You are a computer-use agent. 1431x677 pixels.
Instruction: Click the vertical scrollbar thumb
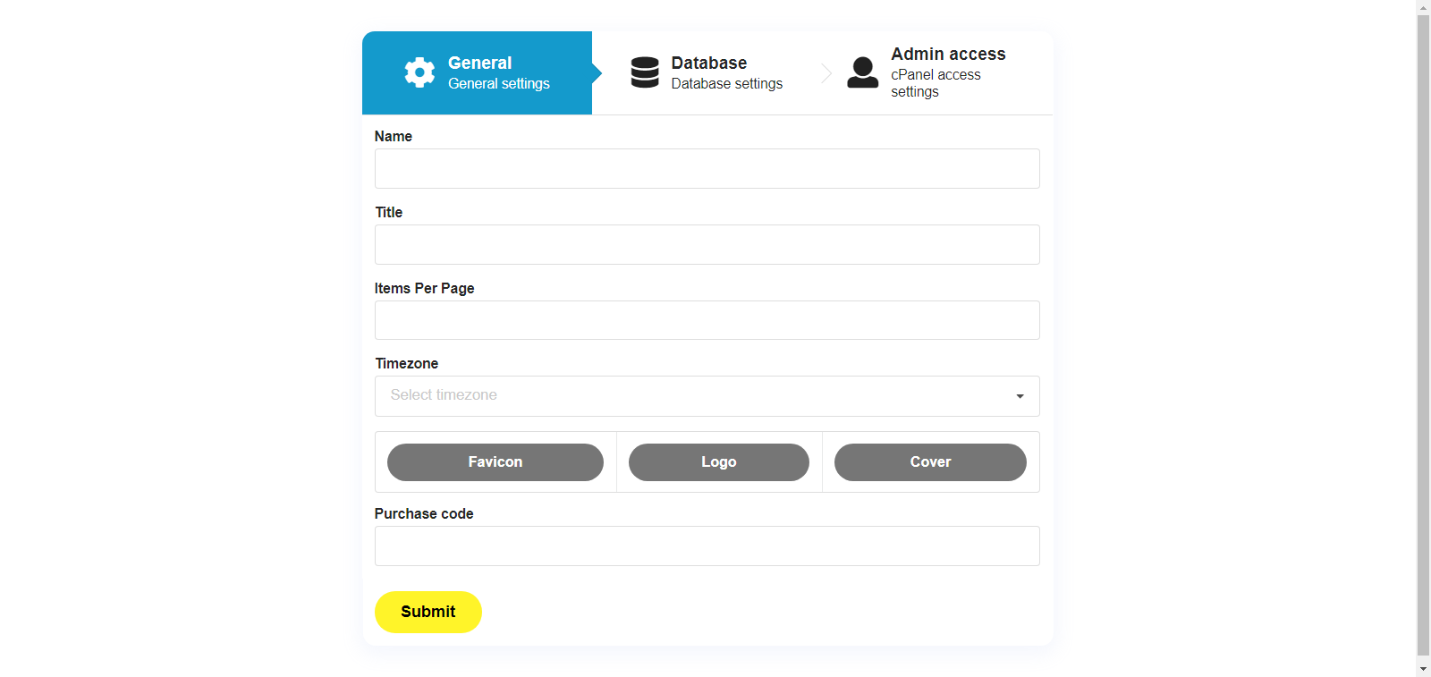click(x=1423, y=331)
